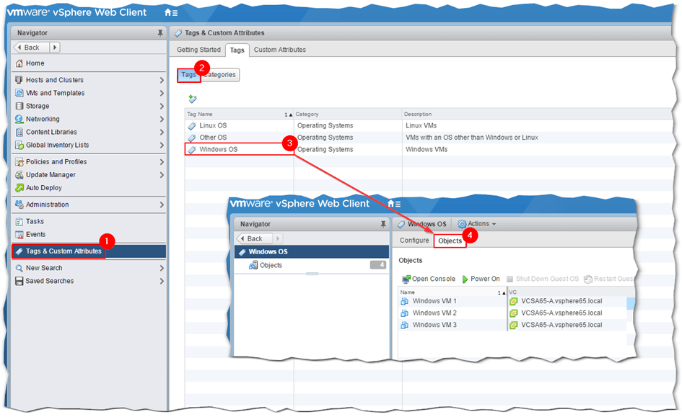The height and width of the screenshot is (417, 682).
Task: Click the Auto Deploy icon
Action: tap(19, 188)
